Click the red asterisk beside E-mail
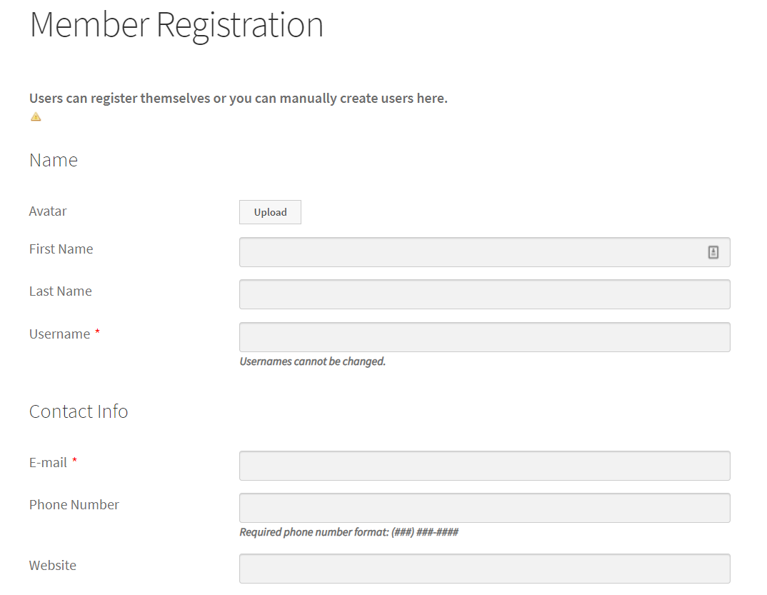 tap(74, 462)
